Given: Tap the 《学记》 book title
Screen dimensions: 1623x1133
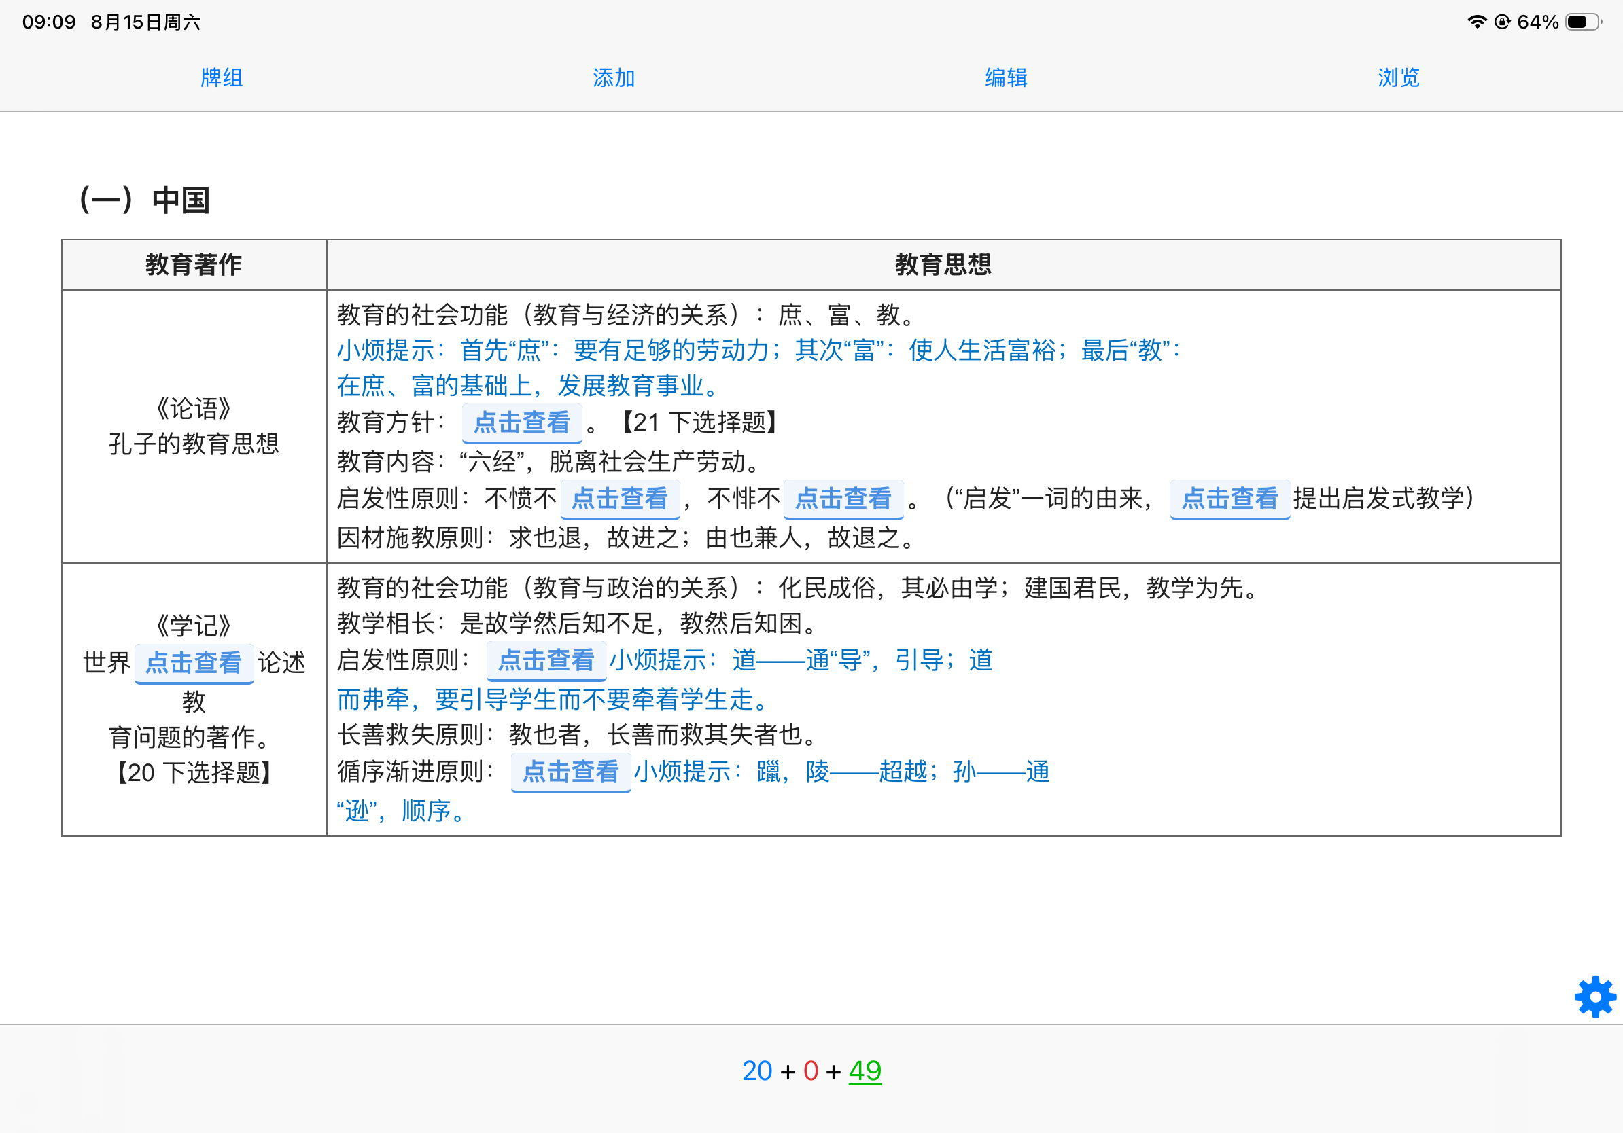Looking at the screenshot, I should (x=194, y=626).
